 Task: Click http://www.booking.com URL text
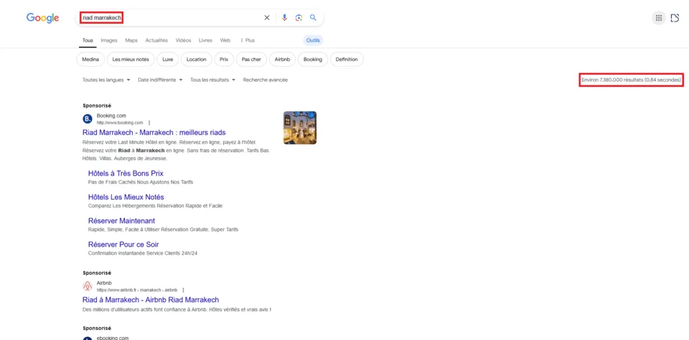point(120,123)
